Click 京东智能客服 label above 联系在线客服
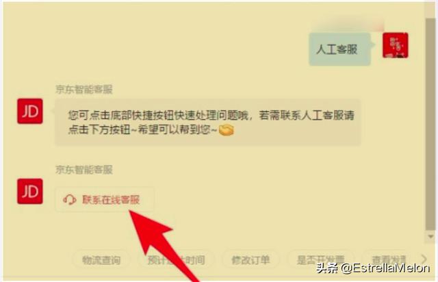 point(83,170)
